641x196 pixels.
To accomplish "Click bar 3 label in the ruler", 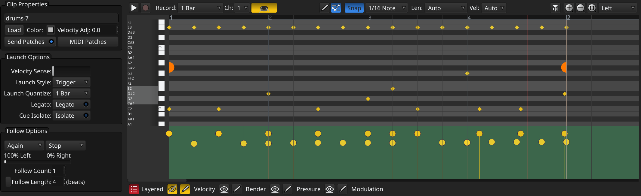I will click(370, 17).
